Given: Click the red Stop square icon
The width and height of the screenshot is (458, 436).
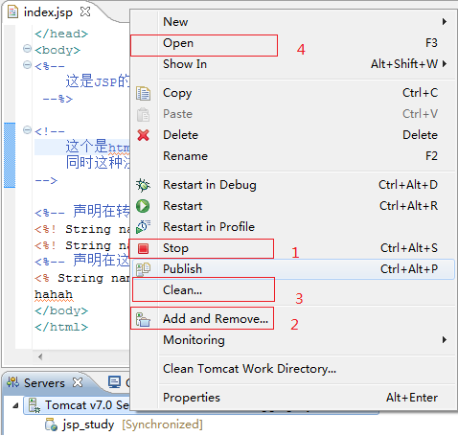Looking at the screenshot, I should click(143, 248).
